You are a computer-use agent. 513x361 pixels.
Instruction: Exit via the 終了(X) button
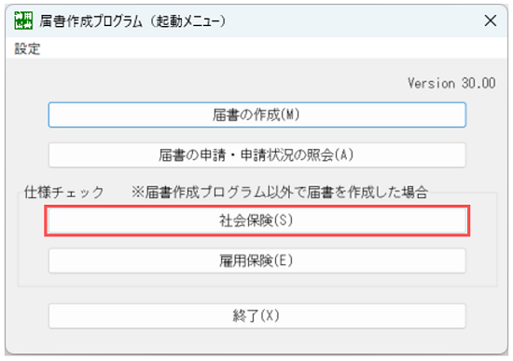[257, 316]
